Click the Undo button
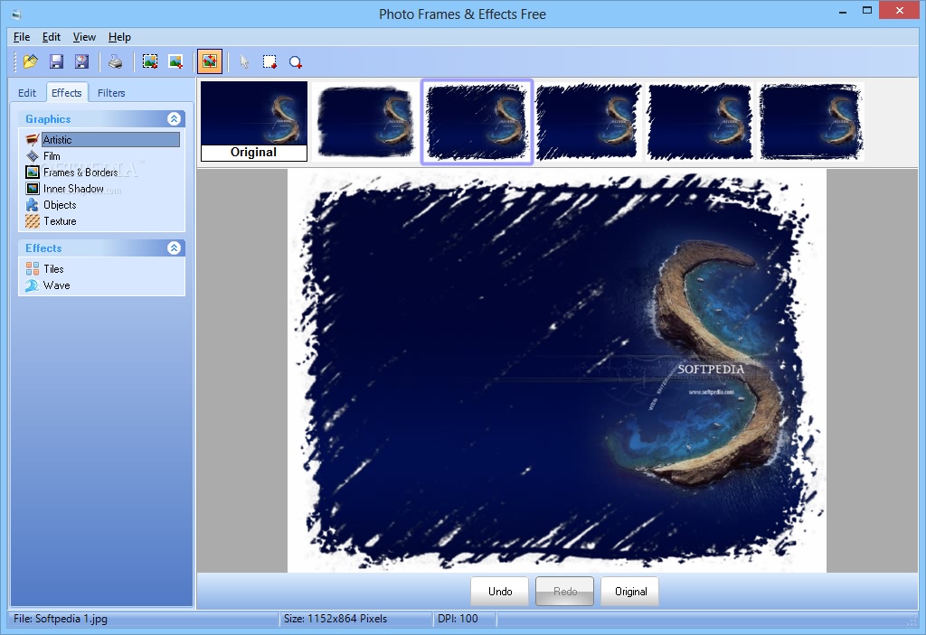The width and height of the screenshot is (926, 635). (500, 592)
